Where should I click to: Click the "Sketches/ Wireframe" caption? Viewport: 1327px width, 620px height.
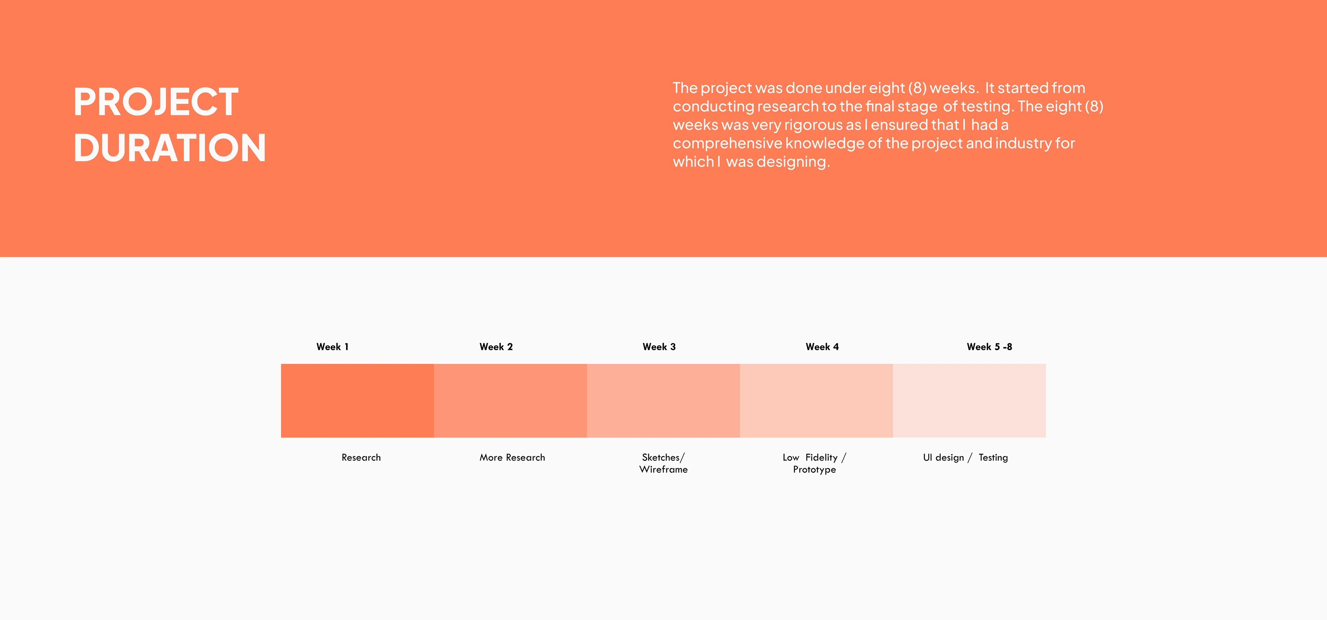coord(663,464)
